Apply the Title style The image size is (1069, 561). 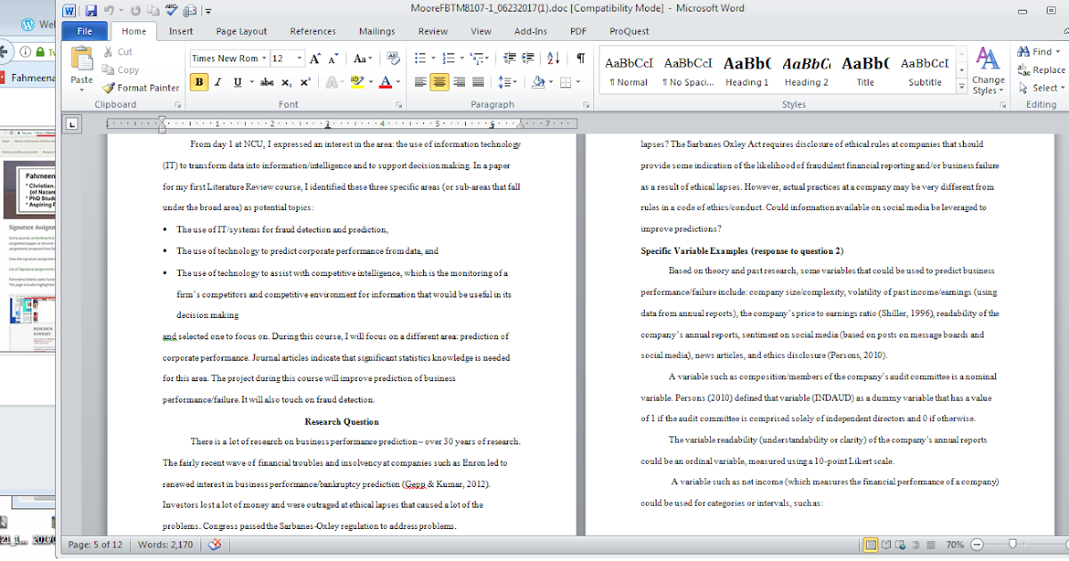click(x=865, y=71)
